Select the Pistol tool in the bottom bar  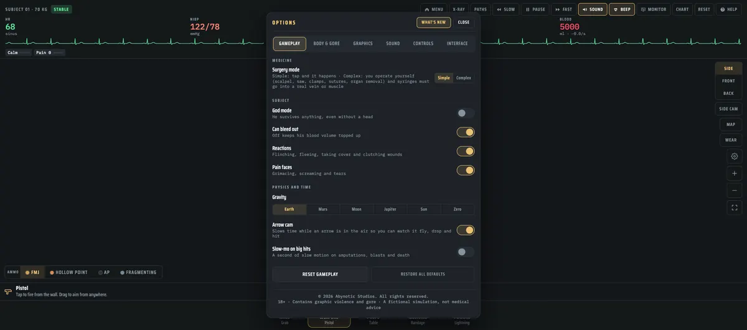[329, 321]
